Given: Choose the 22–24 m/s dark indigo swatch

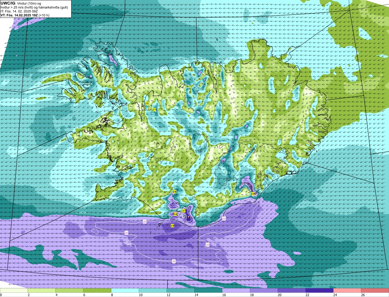Looking at the screenshot, I should coord(319,290).
